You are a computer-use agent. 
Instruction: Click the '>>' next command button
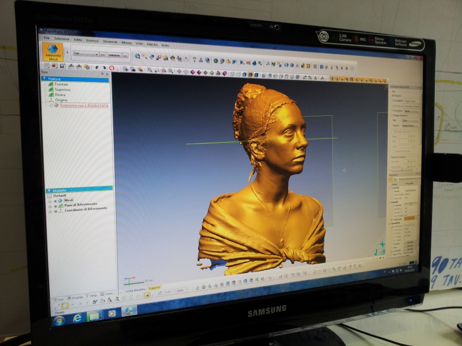(125, 55)
